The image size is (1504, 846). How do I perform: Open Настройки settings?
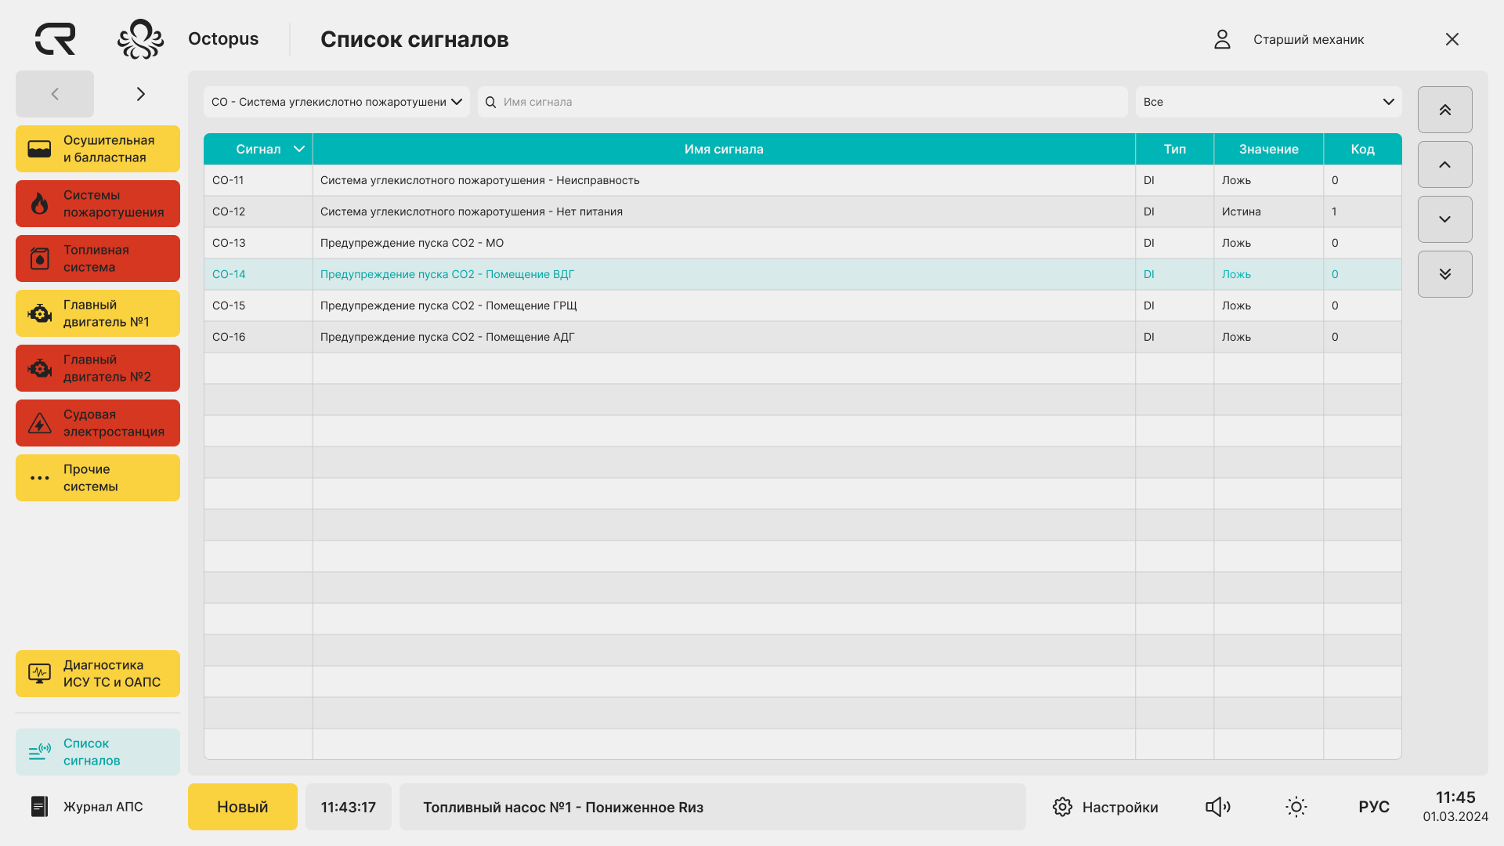point(1105,807)
